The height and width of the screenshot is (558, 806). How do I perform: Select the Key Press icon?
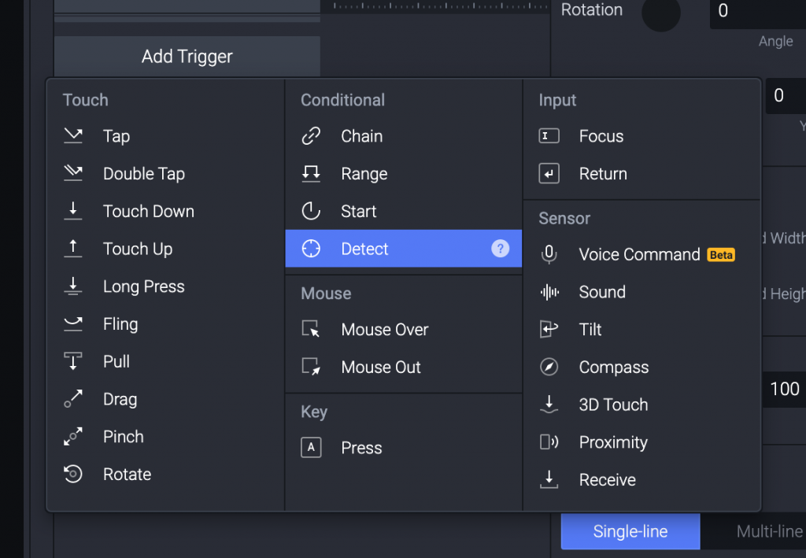311,448
